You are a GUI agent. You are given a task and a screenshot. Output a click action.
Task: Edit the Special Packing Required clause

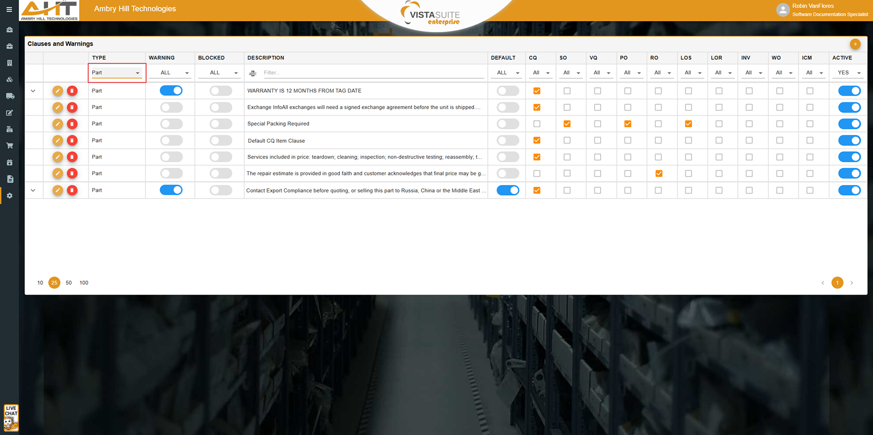click(x=57, y=124)
